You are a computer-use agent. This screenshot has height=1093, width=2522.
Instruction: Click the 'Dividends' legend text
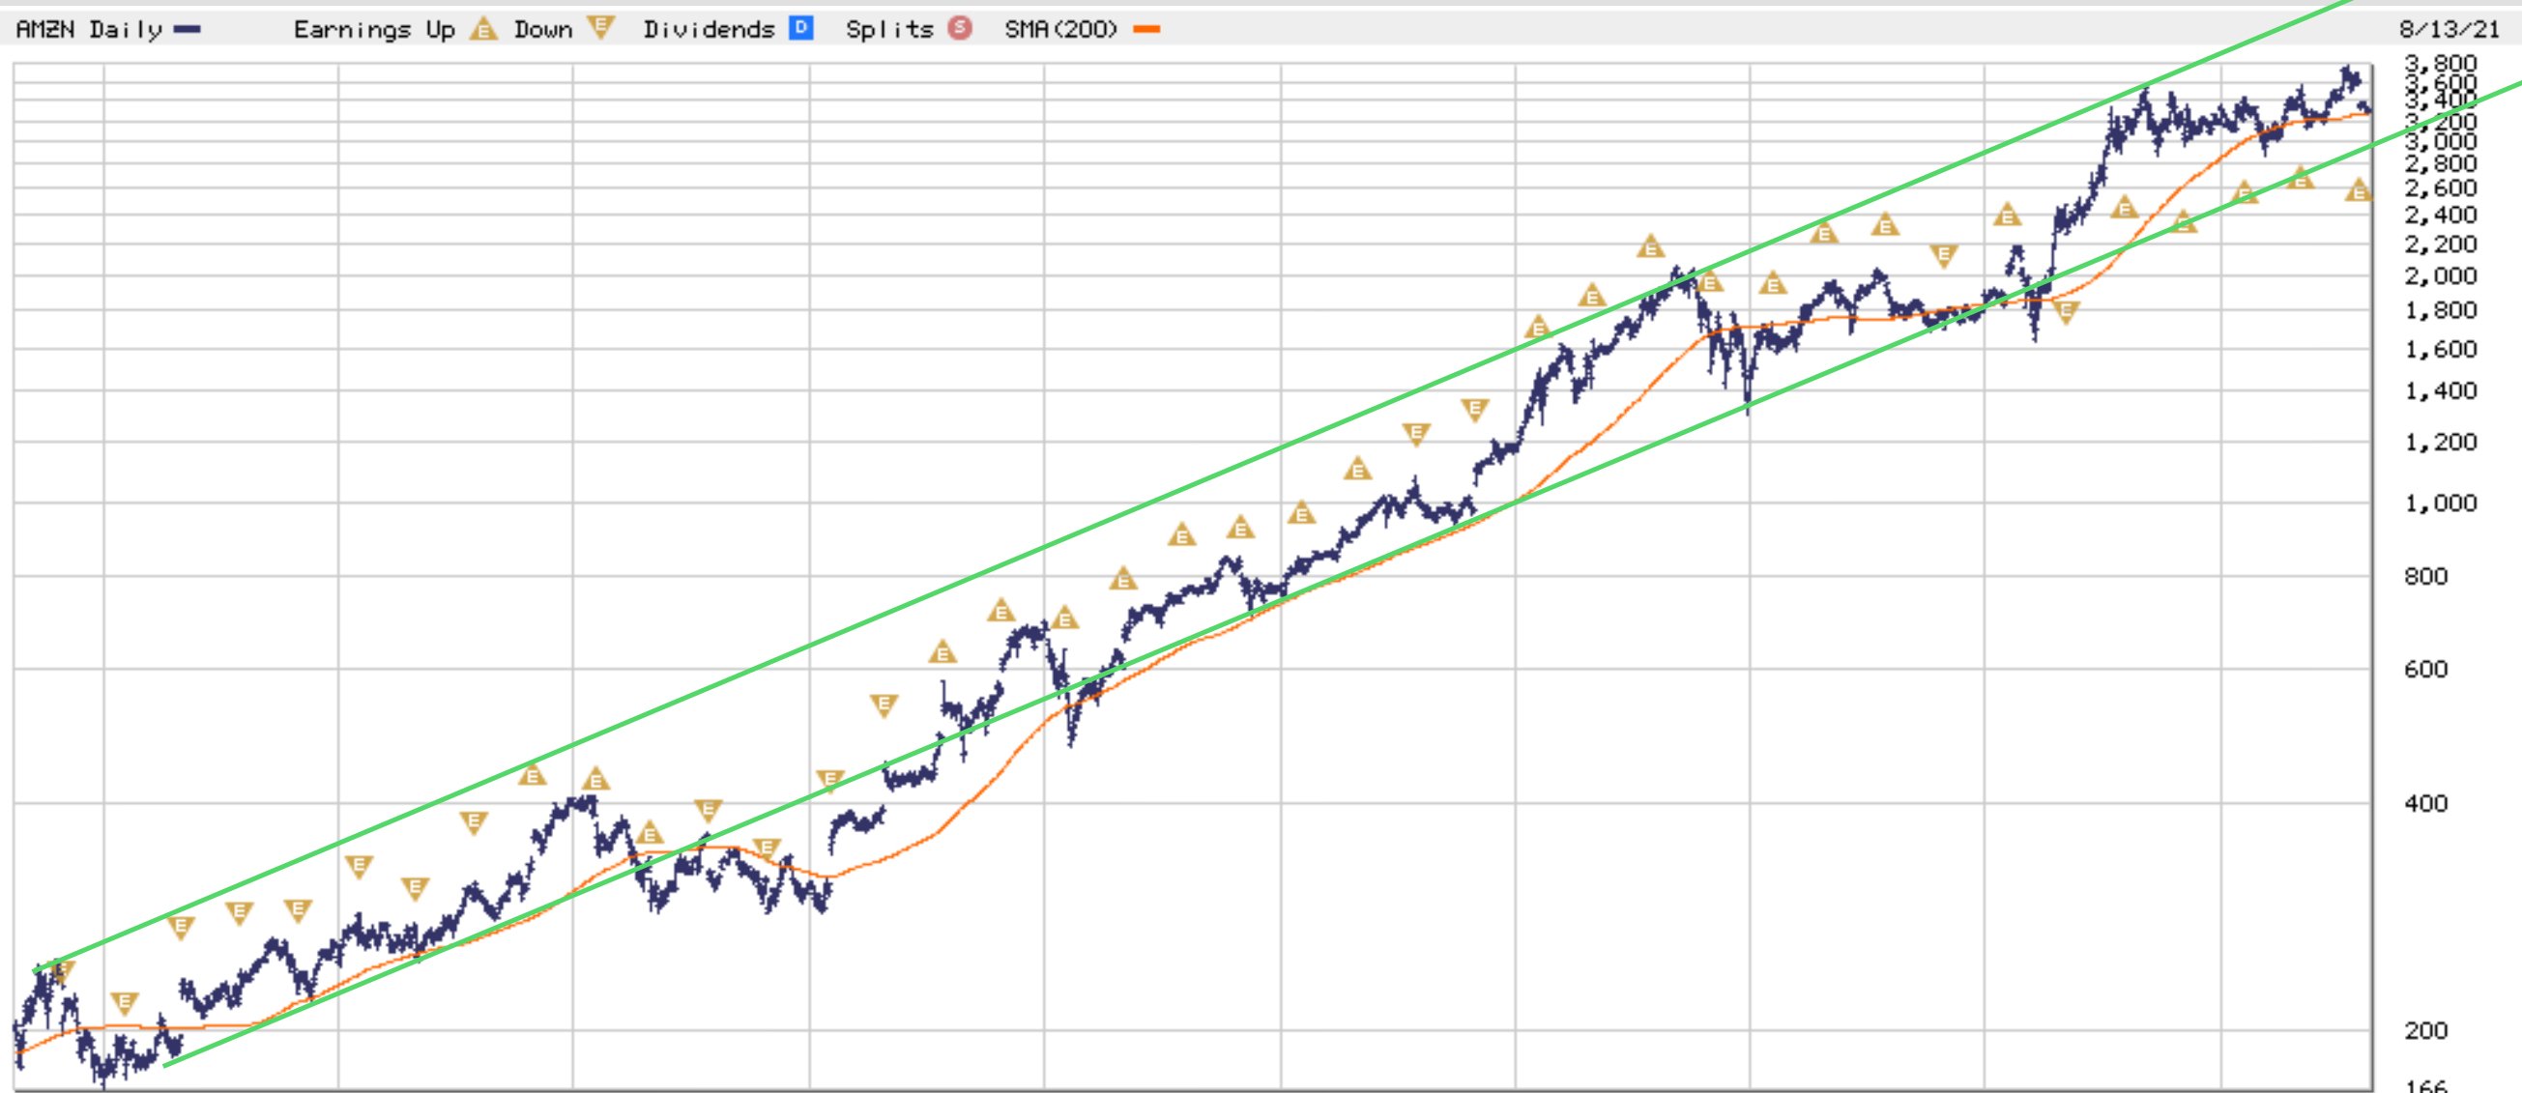click(708, 29)
